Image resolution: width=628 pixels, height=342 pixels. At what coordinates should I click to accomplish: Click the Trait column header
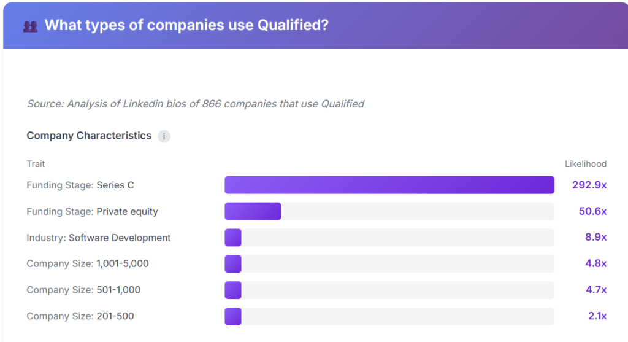pyautogui.click(x=36, y=164)
